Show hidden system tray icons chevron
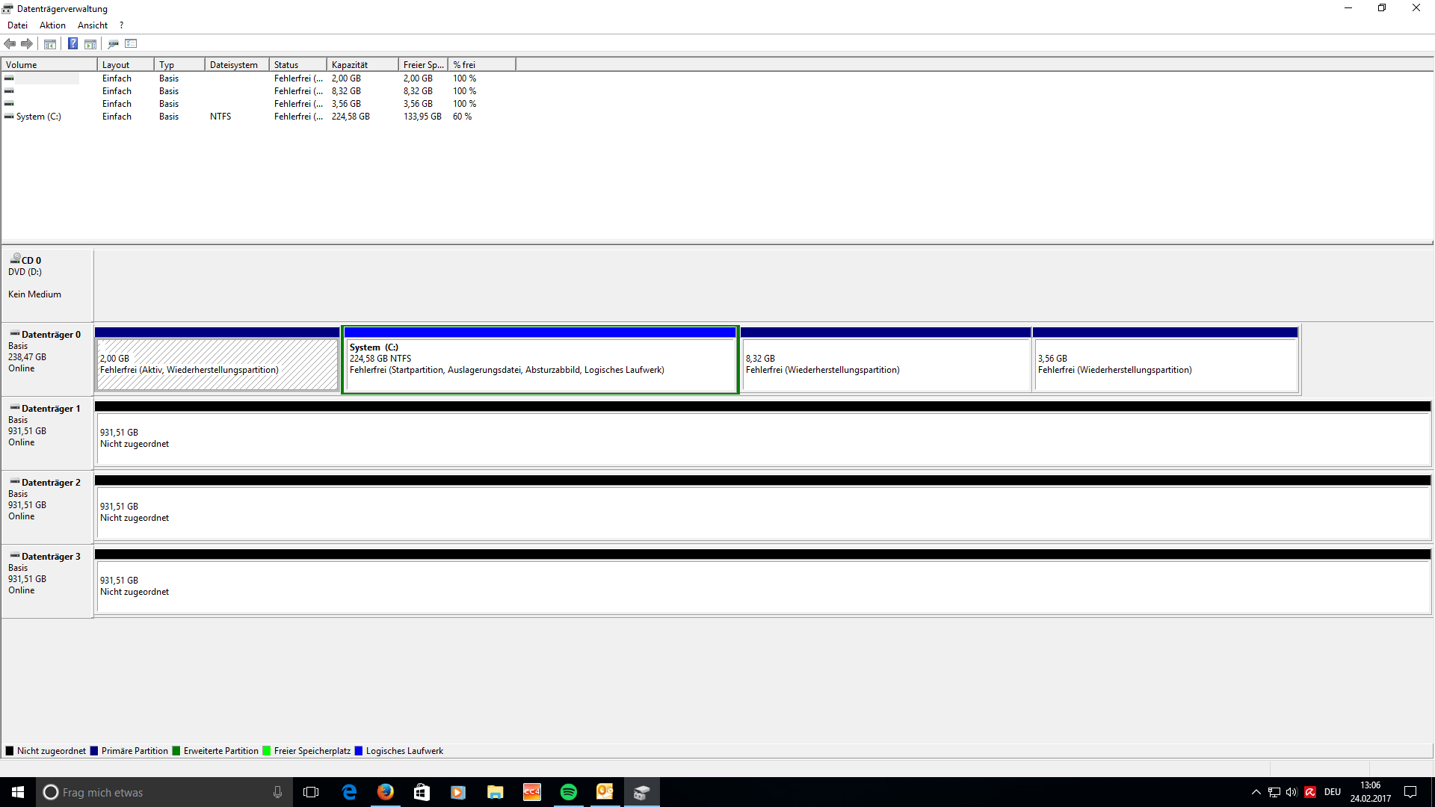Screen dimensions: 1435x807 click(x=1256, y=792)
